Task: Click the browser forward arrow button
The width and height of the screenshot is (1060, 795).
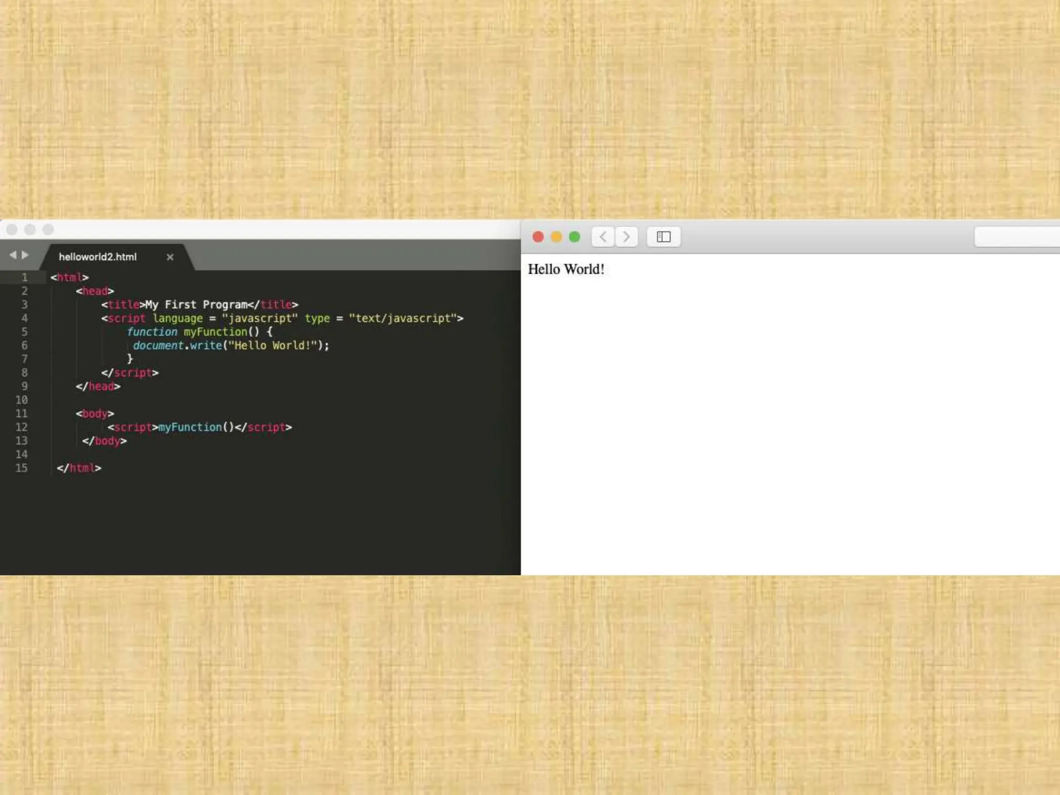Action: tap(626, 237)
